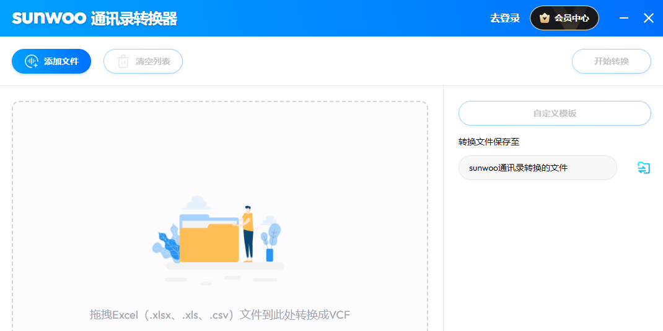Close the sunwoo 通讯录转换器 window

649,18
